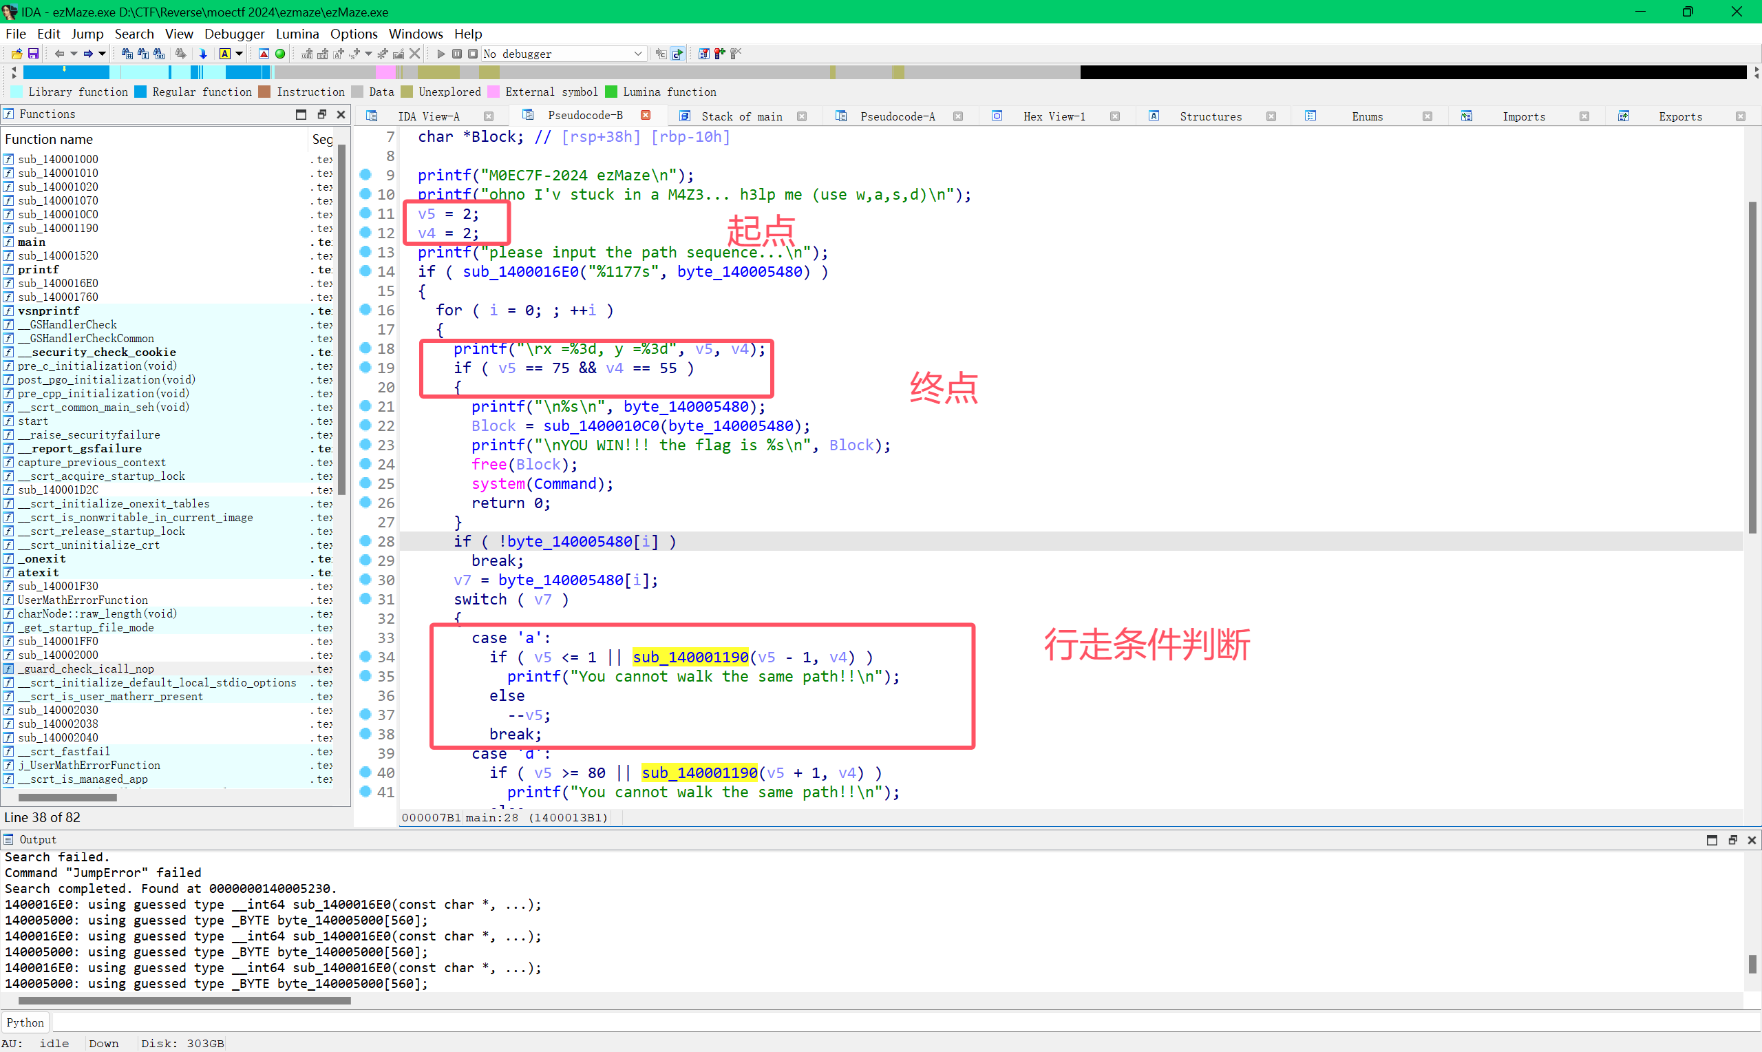Open the Enums panel tab
Viewport: 1762px width, 1052px height.
[x=1366, y=115]
